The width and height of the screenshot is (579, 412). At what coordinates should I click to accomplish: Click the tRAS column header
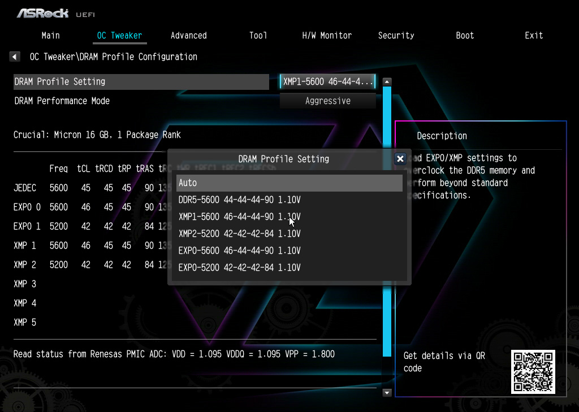(x=145, y=169)
